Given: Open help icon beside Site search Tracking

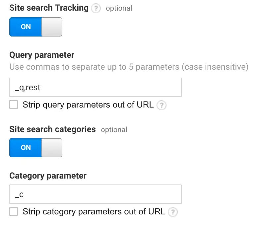Looking at the screenshot, I should pyautogui.click(x=96, y=8).
